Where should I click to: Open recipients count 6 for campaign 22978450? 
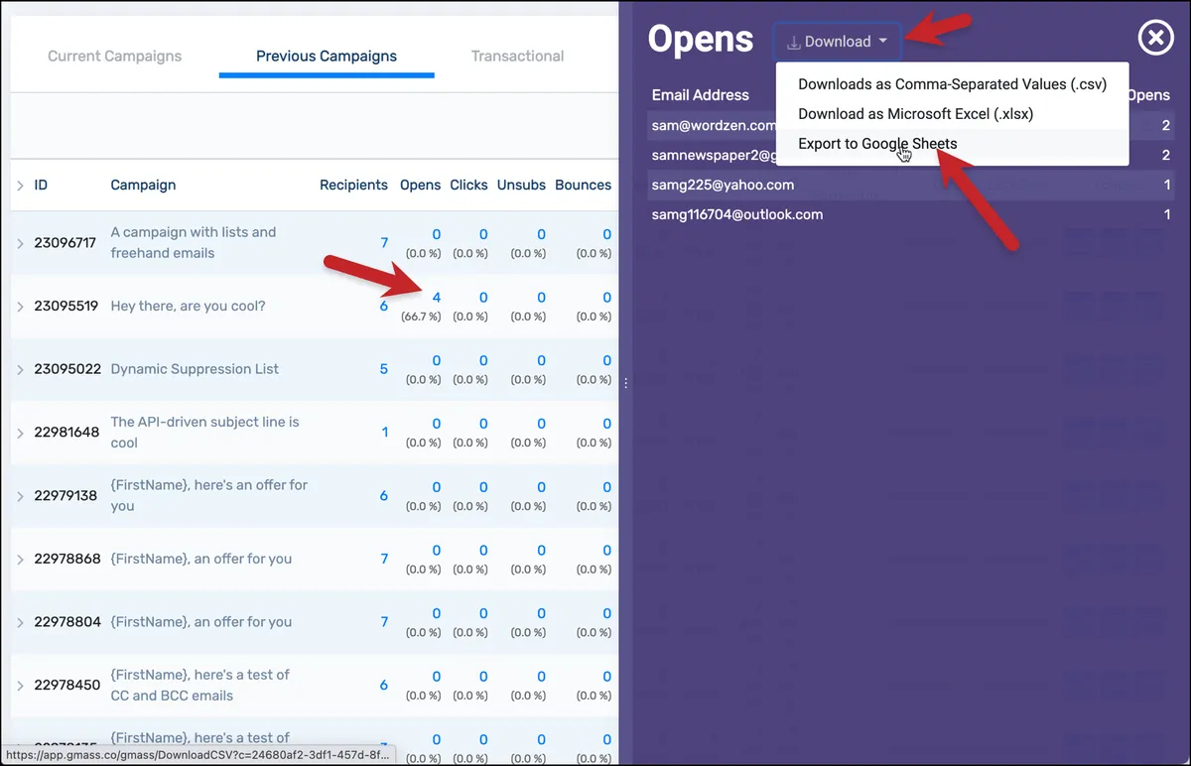click(384, 686)
